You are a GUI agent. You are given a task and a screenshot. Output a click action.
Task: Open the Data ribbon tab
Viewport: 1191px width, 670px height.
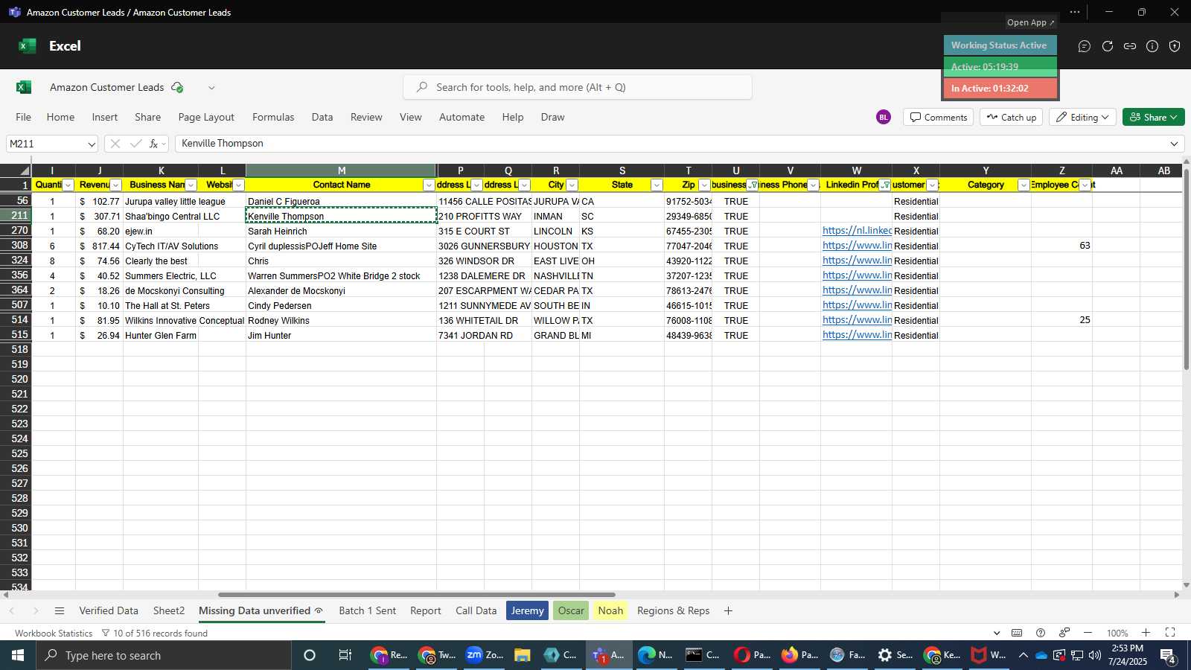click(322, 117)
